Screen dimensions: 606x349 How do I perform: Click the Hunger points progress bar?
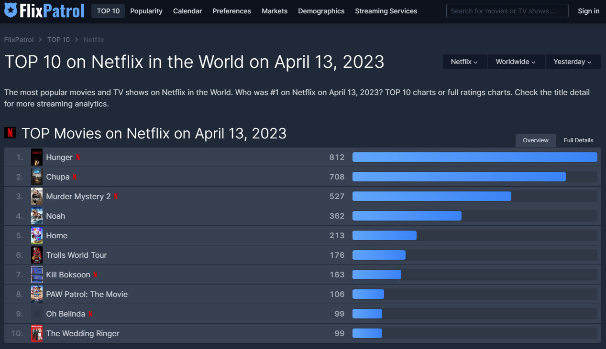[x=475, y=157]
